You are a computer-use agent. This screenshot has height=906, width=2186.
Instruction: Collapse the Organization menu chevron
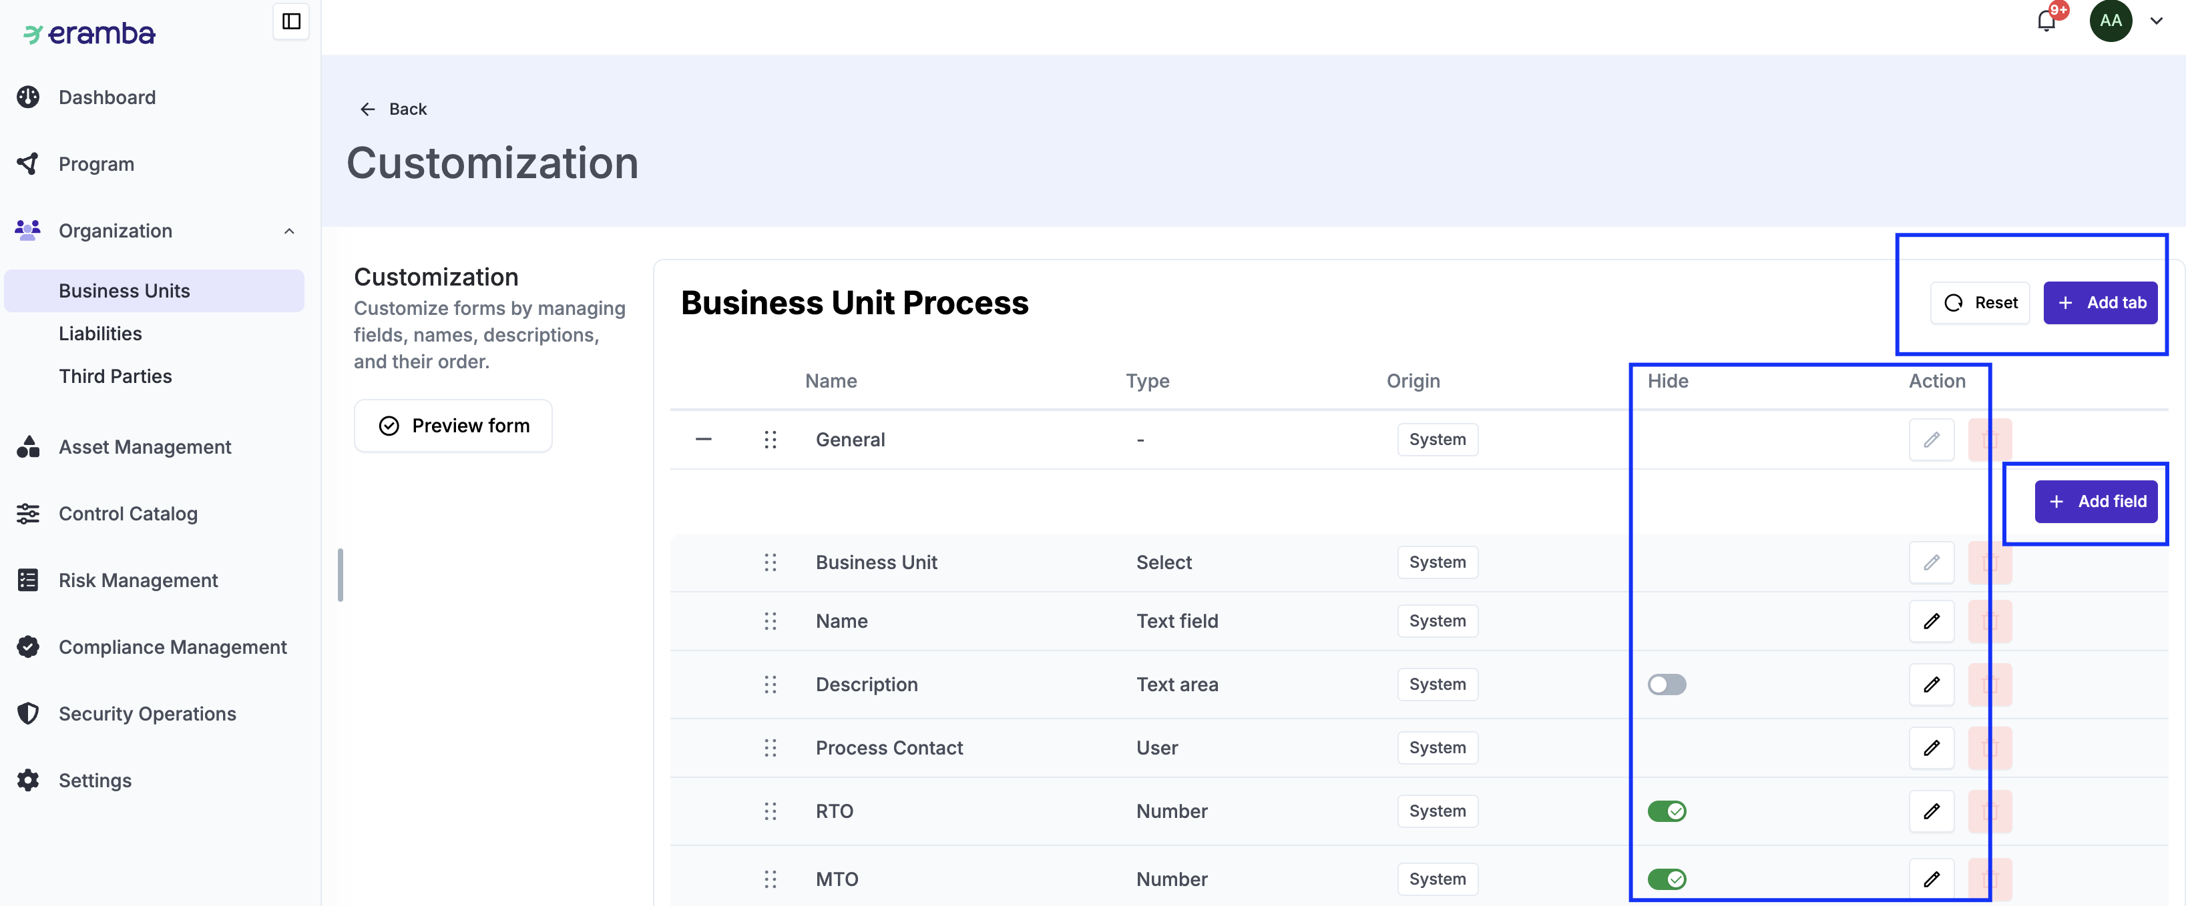(x=289, y=231)
